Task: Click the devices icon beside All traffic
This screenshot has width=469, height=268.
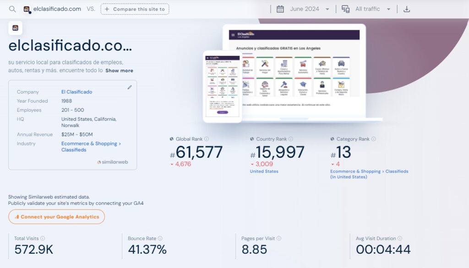Action: click(345, 9)
